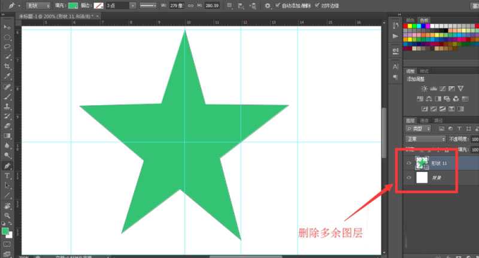Open the Character panel icon
Screen dimensions: 479x258
[396, 66]
